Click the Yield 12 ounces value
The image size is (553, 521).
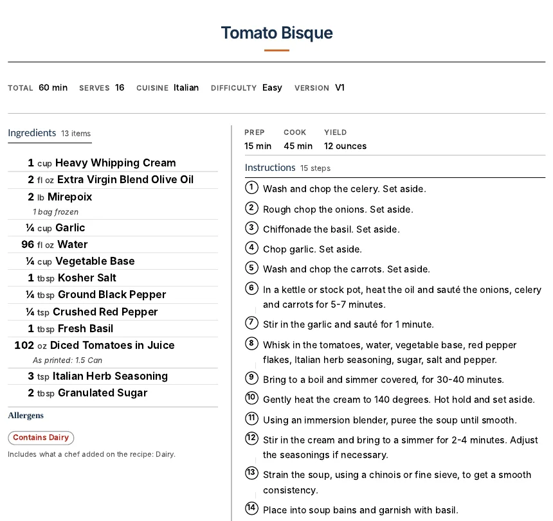(x=345, y=146)
